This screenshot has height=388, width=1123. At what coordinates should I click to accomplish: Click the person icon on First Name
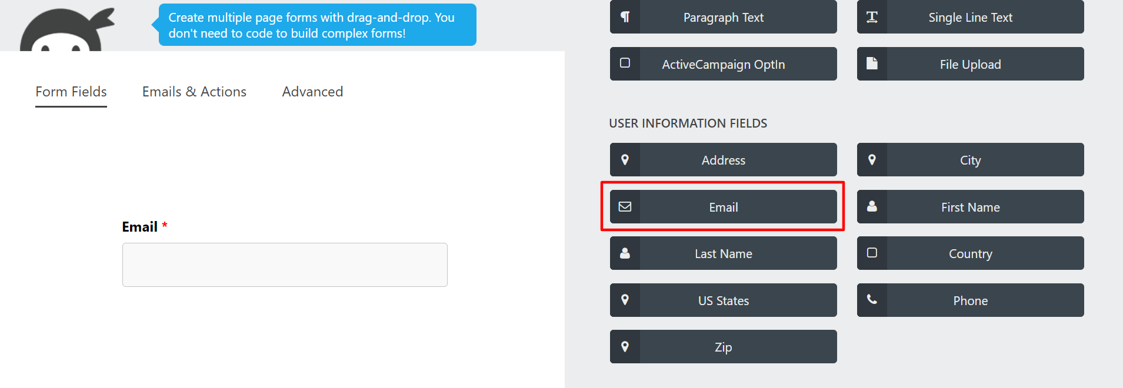(x=872, y=206)
